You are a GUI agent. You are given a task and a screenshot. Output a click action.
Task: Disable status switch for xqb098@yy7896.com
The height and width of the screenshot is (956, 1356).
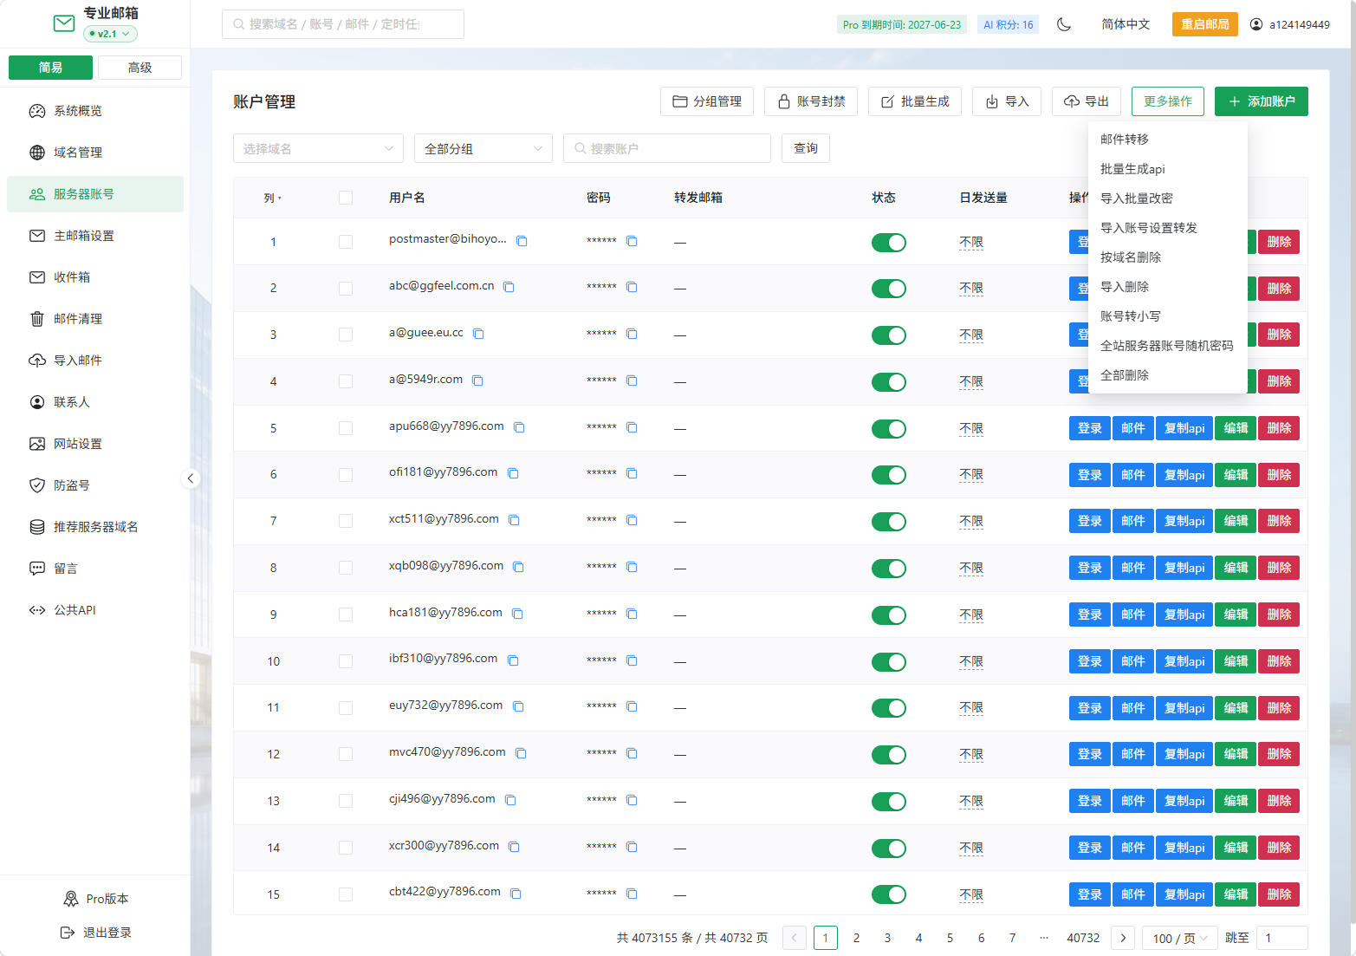click(889, 569)
